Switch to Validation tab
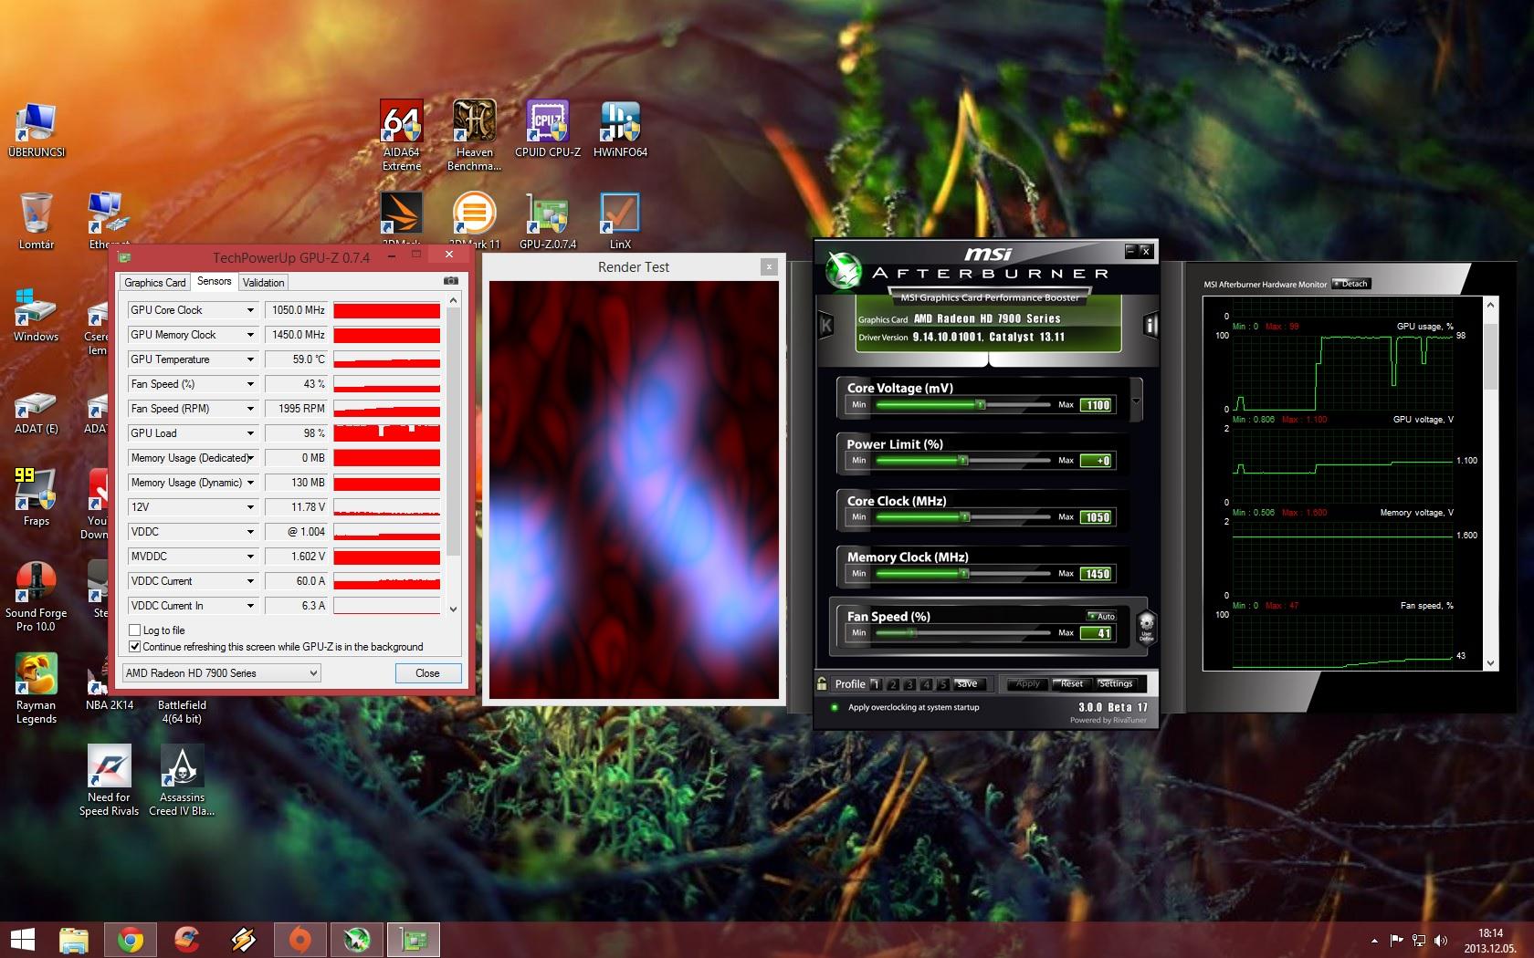The height and width of the screenshot is (958, 1534). [264, 283]
